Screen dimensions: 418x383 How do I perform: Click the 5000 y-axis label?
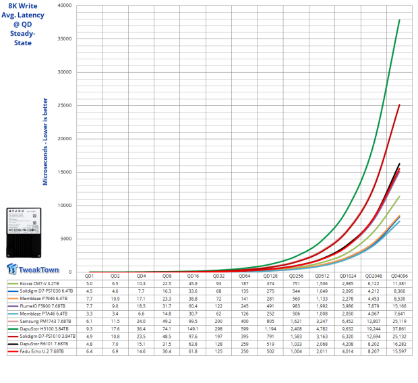click(x=66, y=239)
